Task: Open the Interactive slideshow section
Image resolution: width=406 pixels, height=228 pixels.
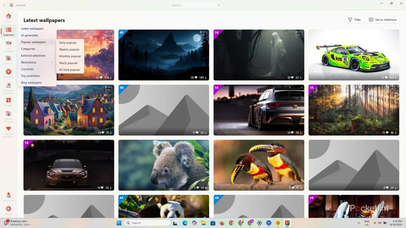Action: (x=8, y=87)
